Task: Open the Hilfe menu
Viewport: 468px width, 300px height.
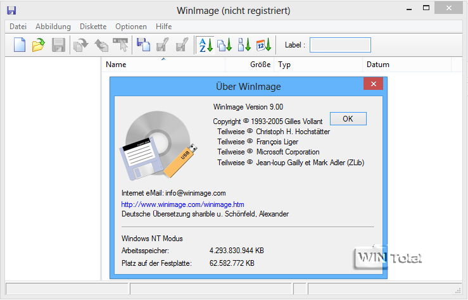Action: point(163,27)
